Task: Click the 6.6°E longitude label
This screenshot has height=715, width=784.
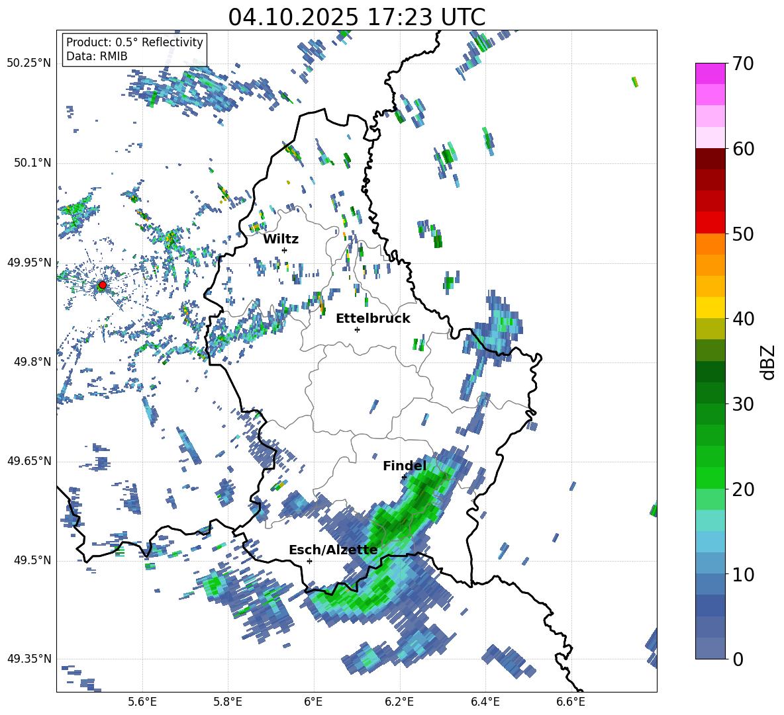Action: tap(571, 702)
